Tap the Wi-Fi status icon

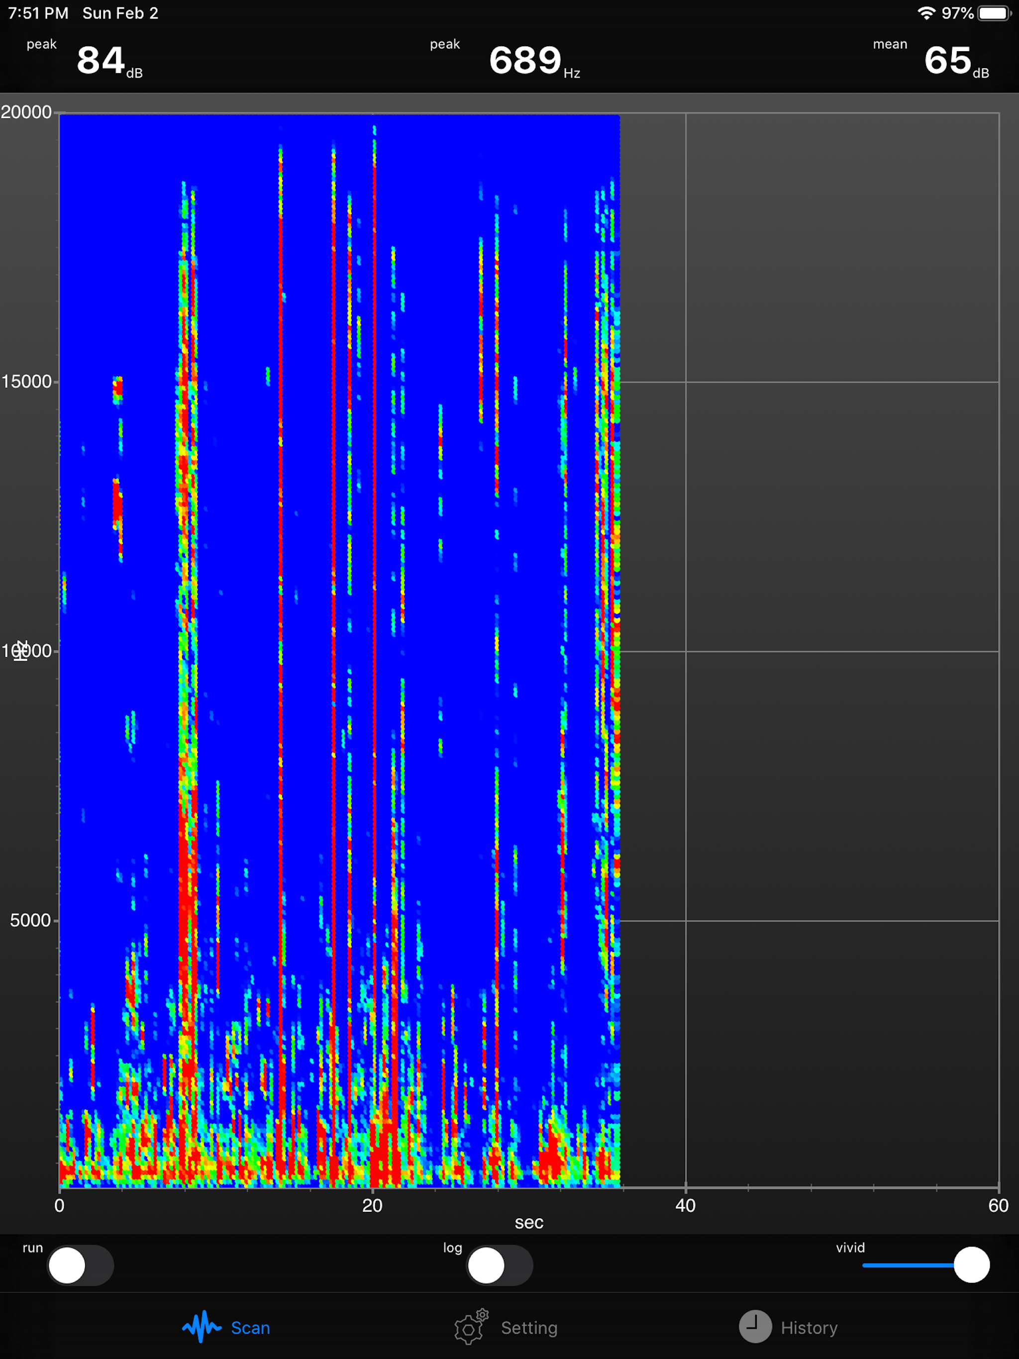tap(926, 13)
